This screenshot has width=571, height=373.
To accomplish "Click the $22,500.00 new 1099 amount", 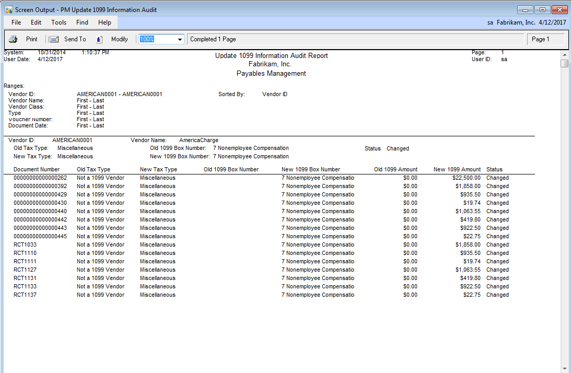I will pyautogui.click(x=467, y=178).
